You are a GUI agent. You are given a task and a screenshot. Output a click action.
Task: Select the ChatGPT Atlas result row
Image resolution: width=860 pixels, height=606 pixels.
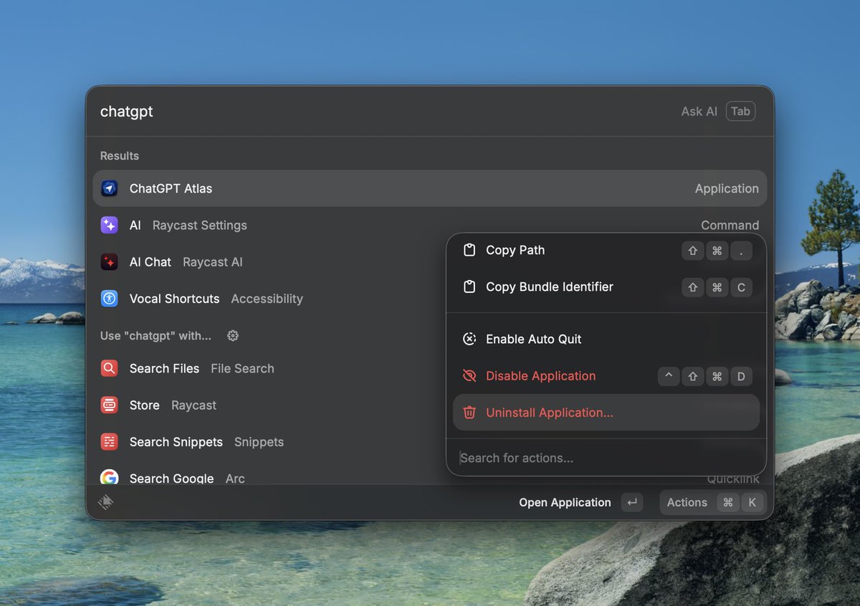click(430, 188)
